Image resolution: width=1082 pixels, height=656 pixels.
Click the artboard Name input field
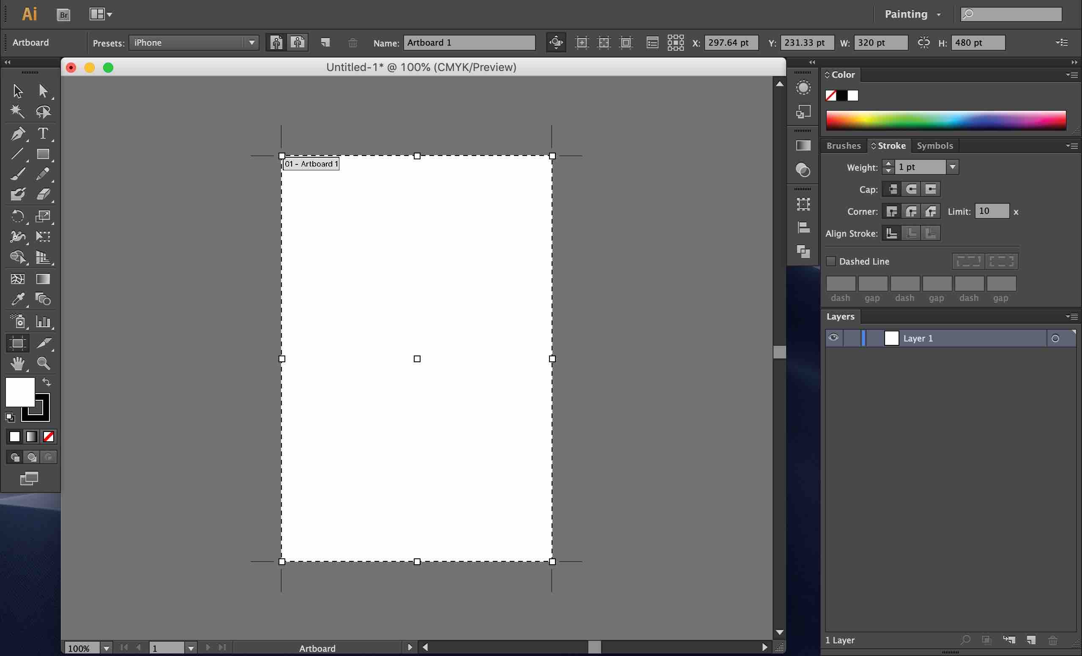pyautogui.click(x=469, y=43)
